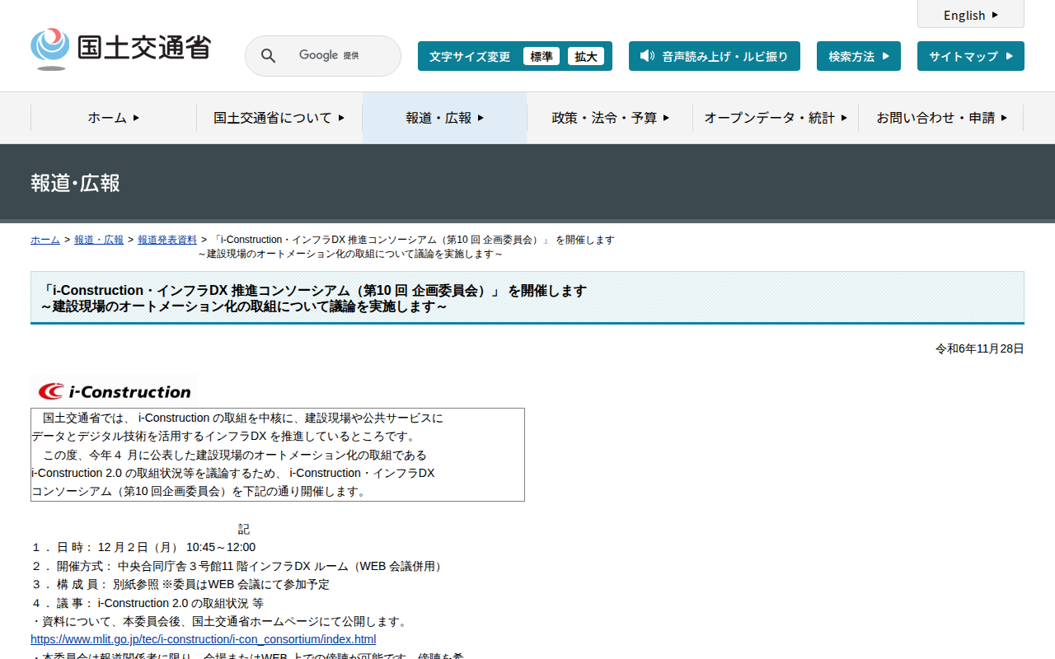Click the article title about i-Construction consortium

(314, 298)
